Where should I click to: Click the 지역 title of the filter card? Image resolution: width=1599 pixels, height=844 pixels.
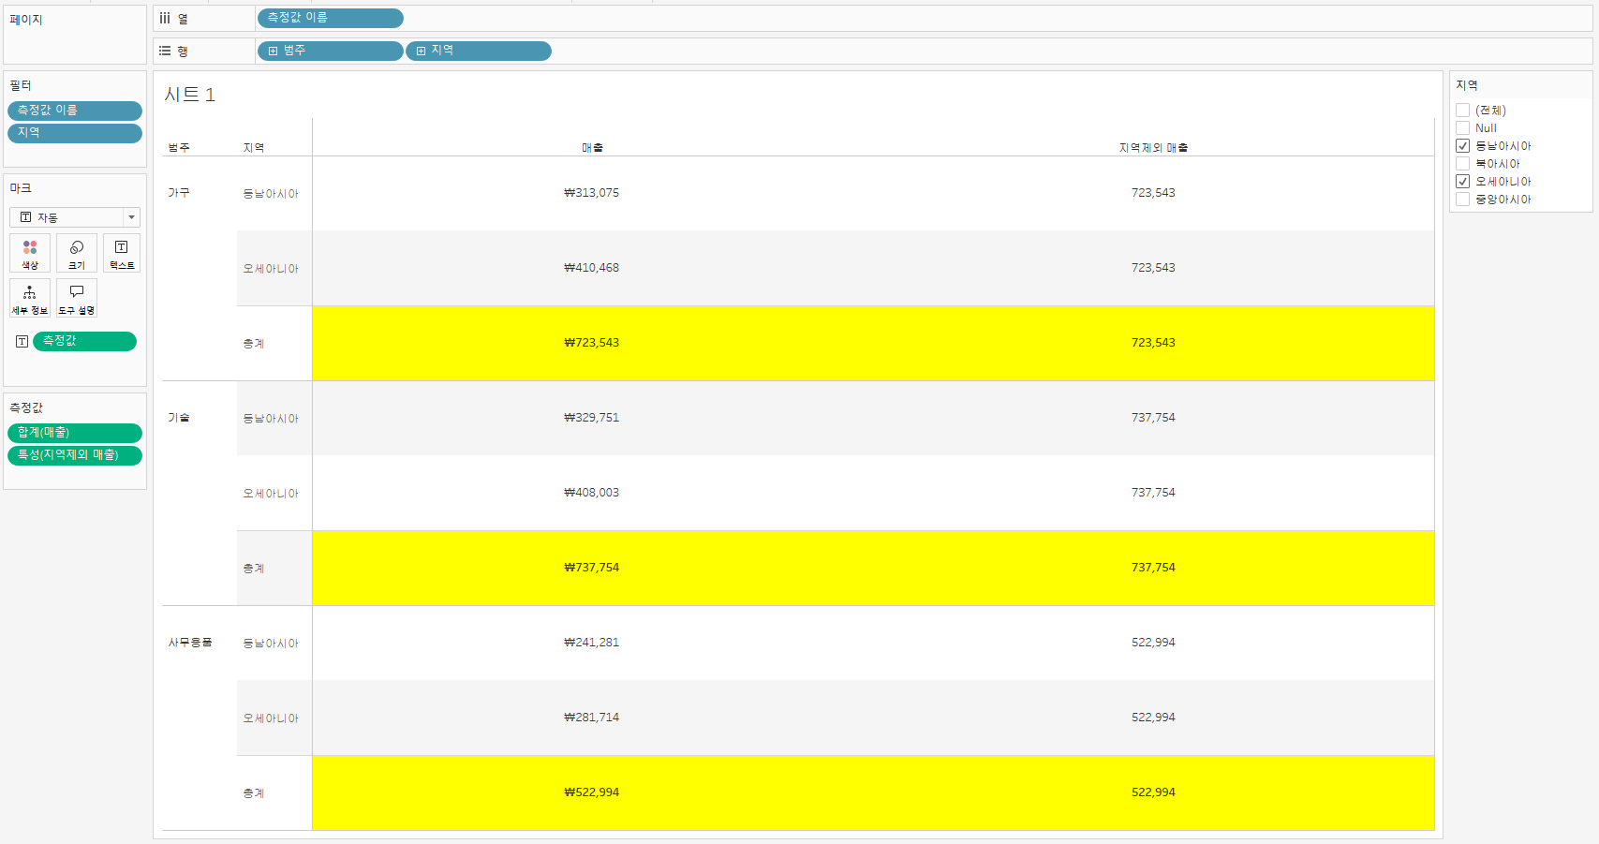(1467, 85)
